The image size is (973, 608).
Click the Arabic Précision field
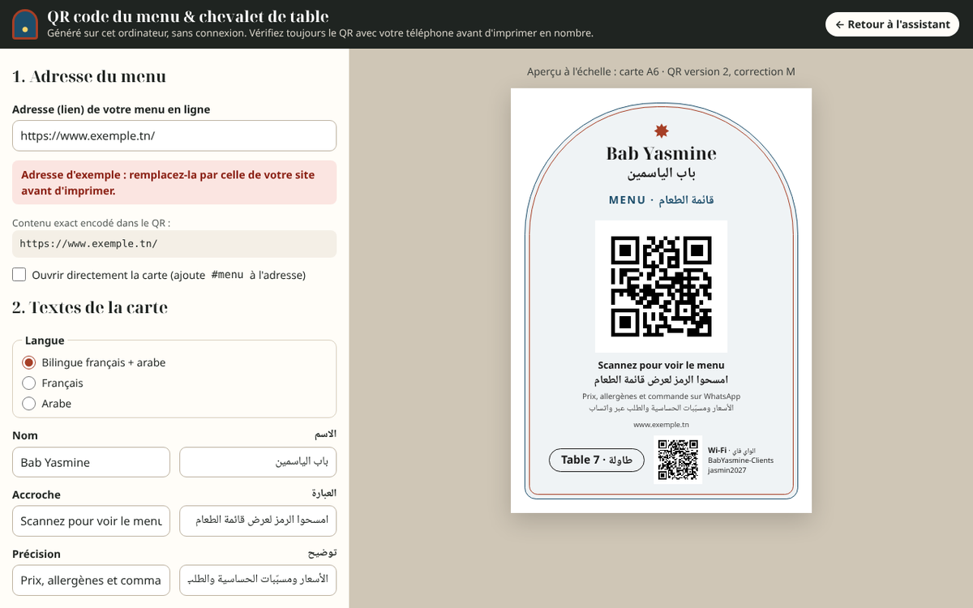coord(258,580)
